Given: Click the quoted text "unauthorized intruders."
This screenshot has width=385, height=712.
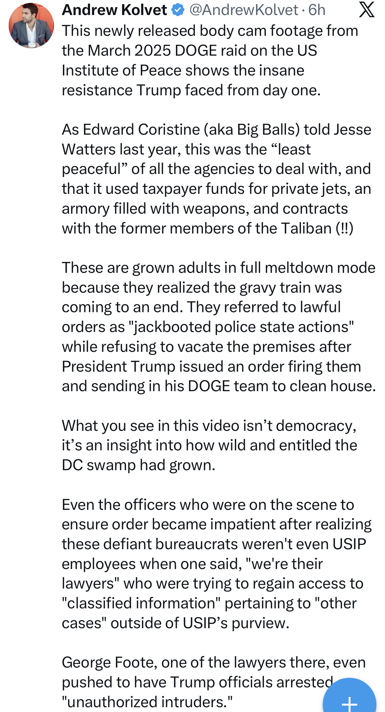Looking at the screenshot, I should pyautogui.click(x=147, y=702).
